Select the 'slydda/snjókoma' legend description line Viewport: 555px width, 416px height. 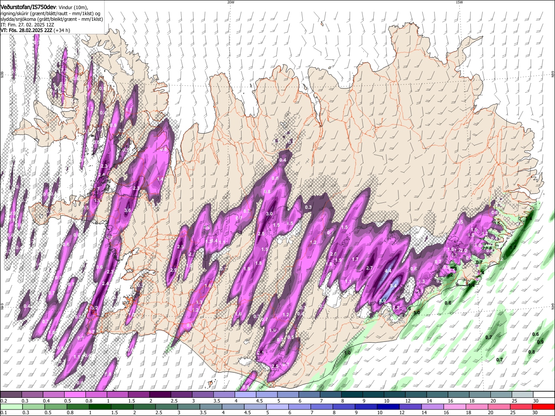click(x=51, y=19)
